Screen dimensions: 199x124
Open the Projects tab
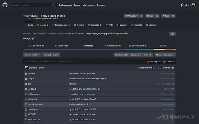click(x=95, y=25)
